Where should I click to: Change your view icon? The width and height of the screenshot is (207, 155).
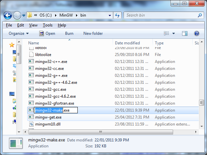166,33
